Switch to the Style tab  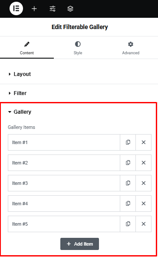pos(78,48)
